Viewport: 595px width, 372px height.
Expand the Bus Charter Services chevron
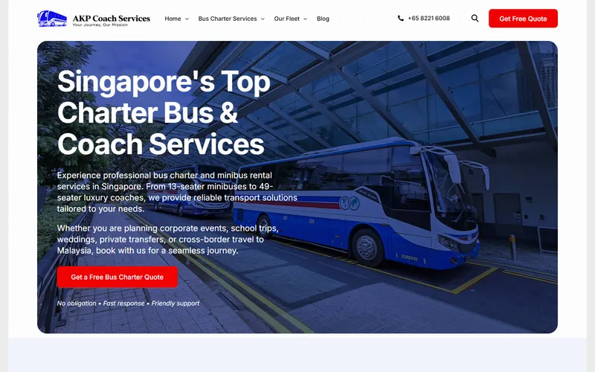pos(263,19)
